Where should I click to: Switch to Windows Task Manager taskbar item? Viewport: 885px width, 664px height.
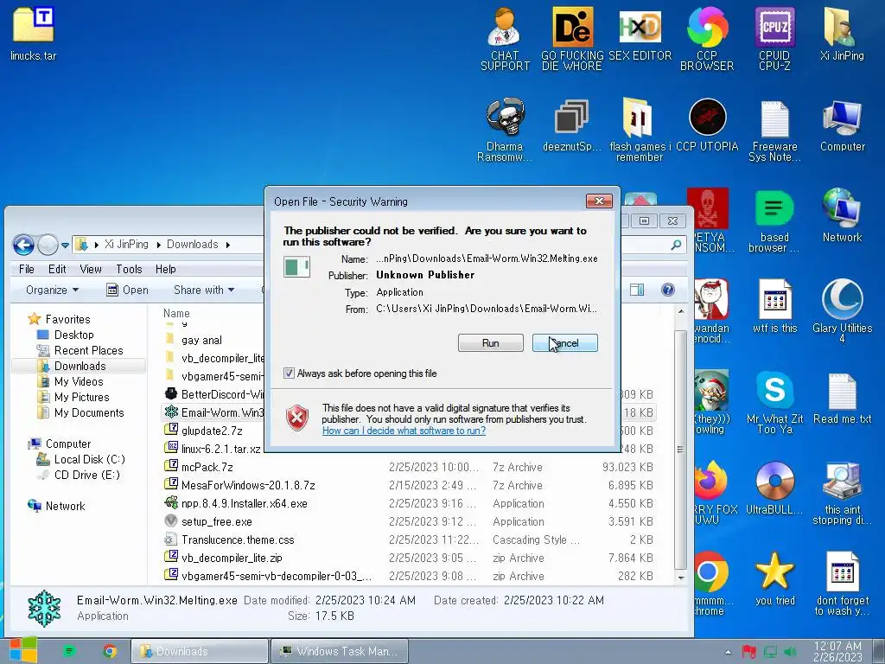pos(341,652)
